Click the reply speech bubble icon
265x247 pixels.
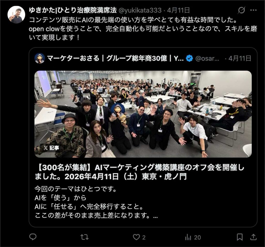(x=33, y=237)
